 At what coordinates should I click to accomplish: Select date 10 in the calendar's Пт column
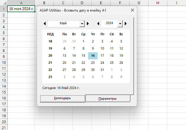click(102, 48)
